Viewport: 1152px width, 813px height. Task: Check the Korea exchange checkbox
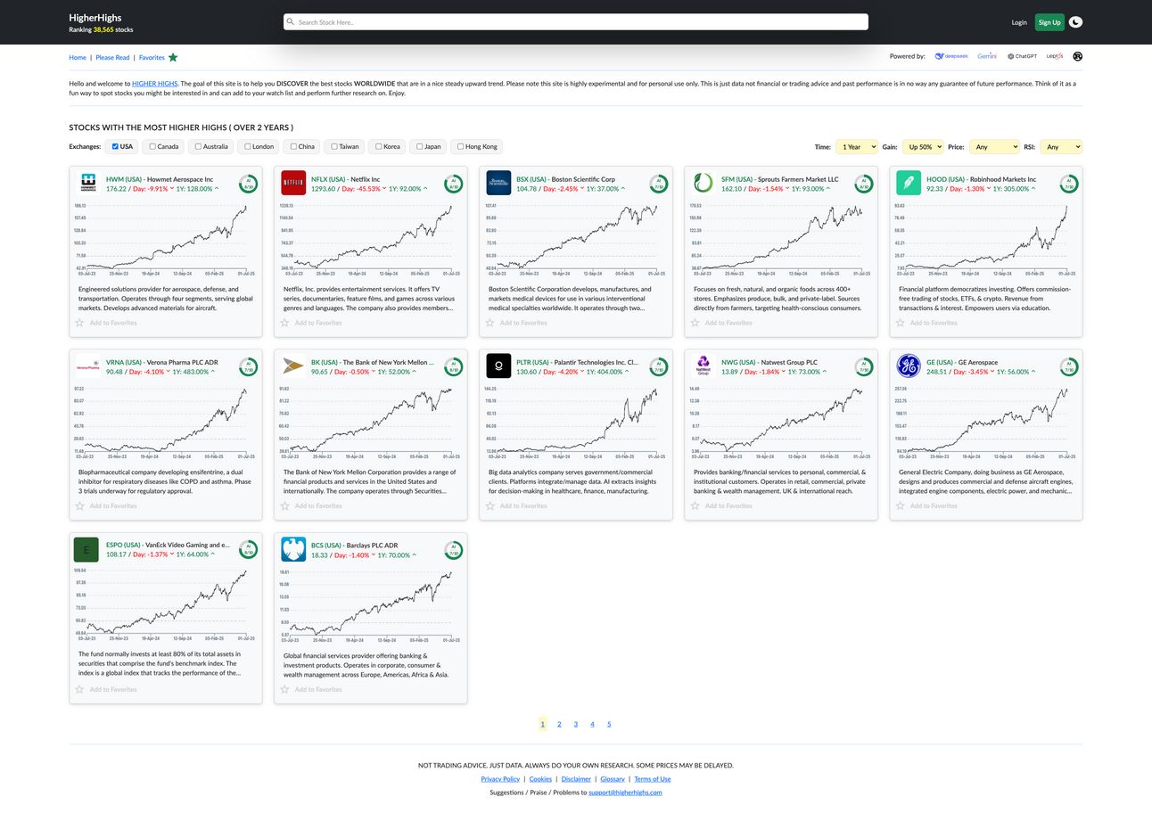coord(378,146)
